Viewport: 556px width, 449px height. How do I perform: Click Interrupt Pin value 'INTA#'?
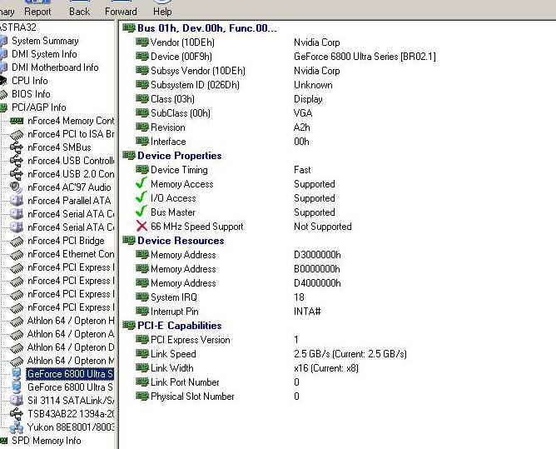pyautogui.click(x=307, y=312)
